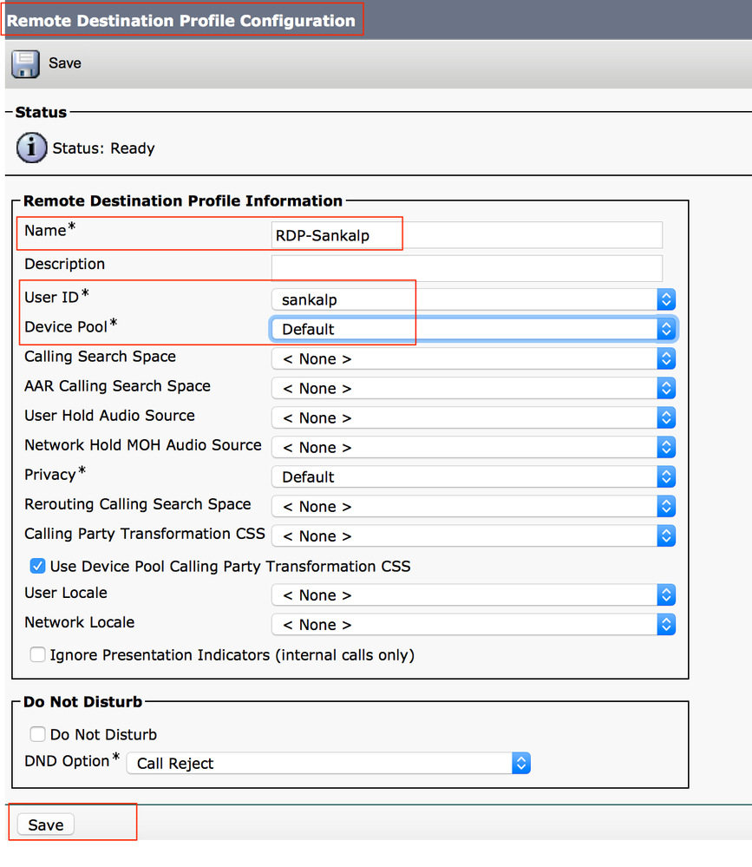Open Network Hold MOH Audio Source dropdown
The height and width of the screenshot is (867, 752).
pos(473,447)
